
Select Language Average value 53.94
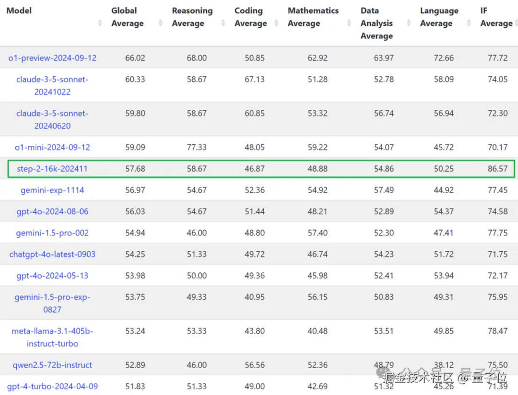coord(444,276)
